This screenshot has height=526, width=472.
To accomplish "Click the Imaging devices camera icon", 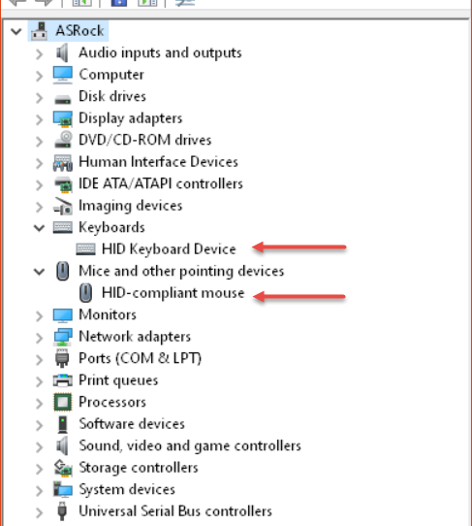I will (63, 206).
